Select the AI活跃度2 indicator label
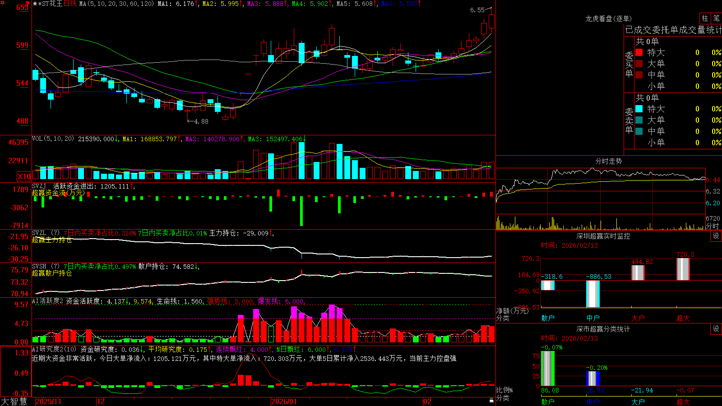 click(48, 301)
